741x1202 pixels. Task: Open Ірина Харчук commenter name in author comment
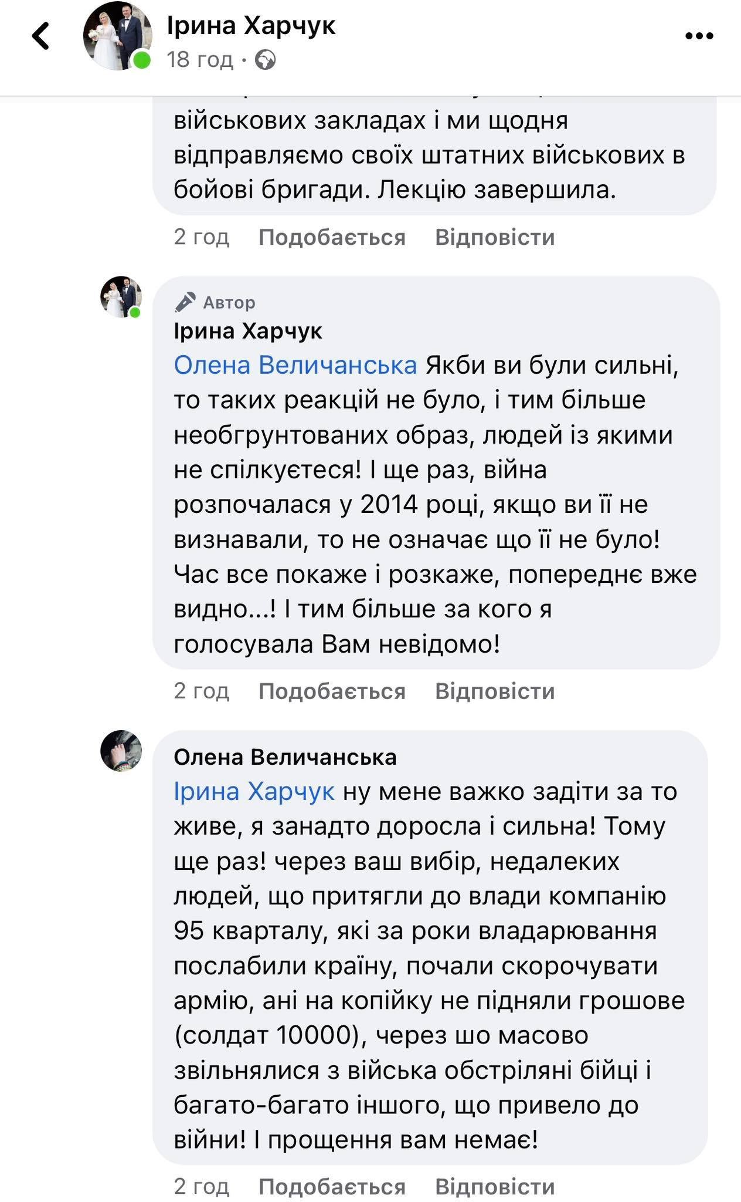pos(248,332)
